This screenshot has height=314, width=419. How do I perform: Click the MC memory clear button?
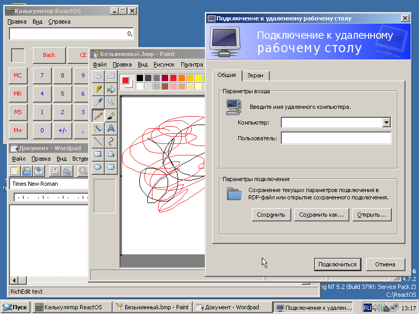(18, 75)
